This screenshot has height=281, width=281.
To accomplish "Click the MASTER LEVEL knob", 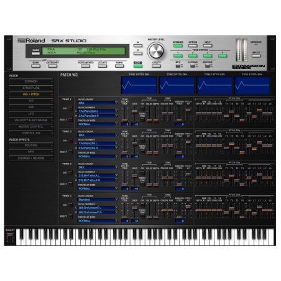I will coord(156,51).
